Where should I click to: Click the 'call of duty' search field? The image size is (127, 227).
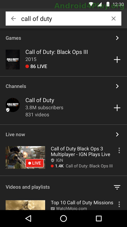[x=63, y=18]
